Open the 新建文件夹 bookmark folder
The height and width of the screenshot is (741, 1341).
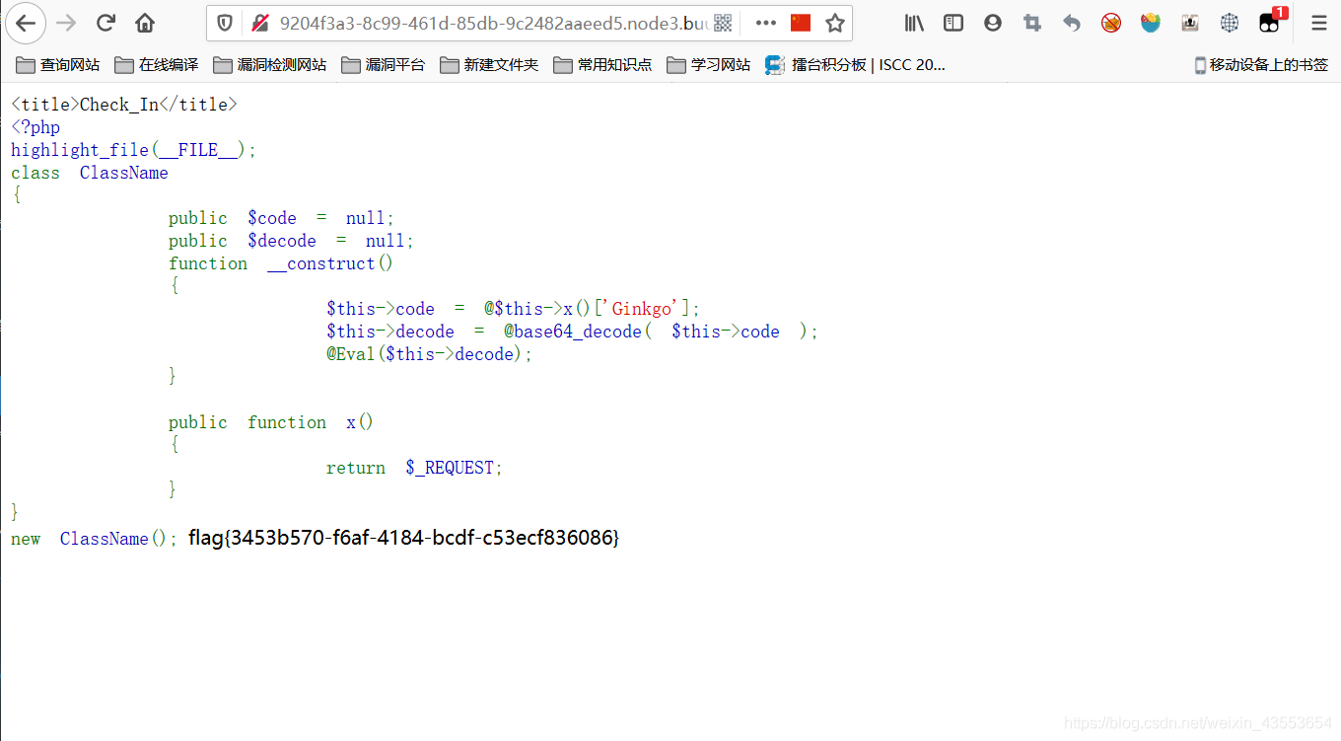tap(490, 65)
